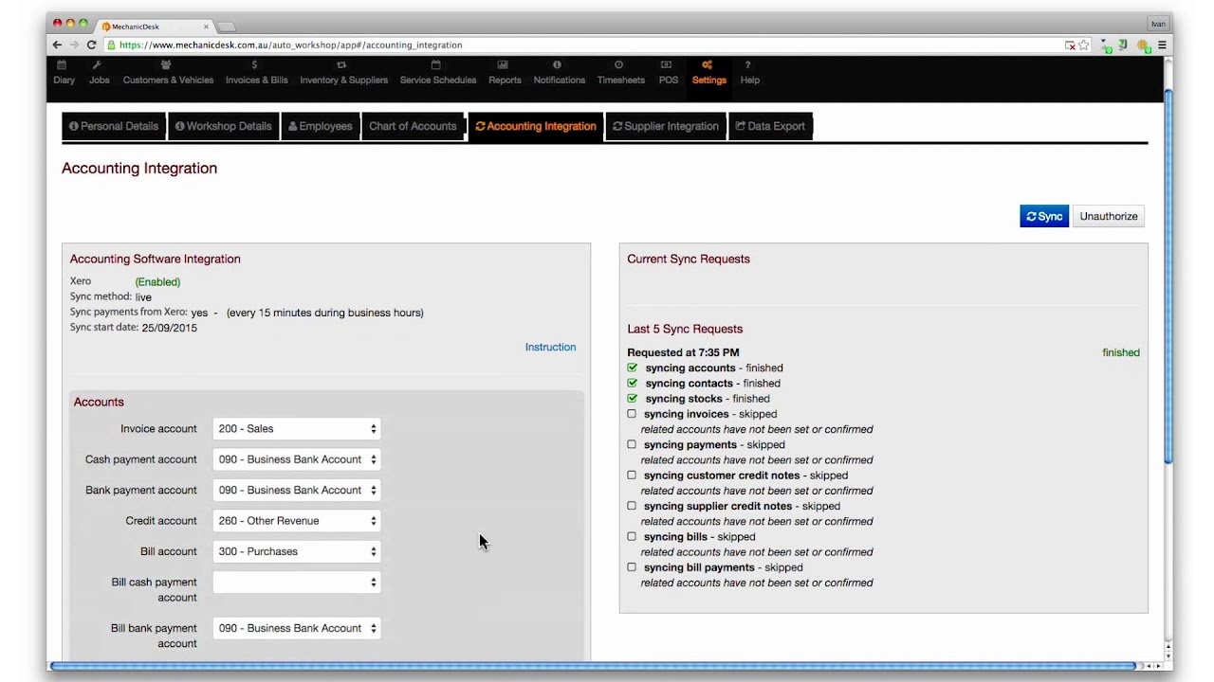
Task: Switch to Workshop Details tab
Action: pos(224,126)
